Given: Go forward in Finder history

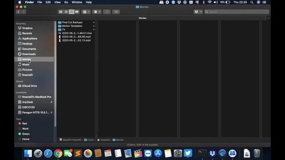Looking at the screenshot, I should click(x=24, y=12).
